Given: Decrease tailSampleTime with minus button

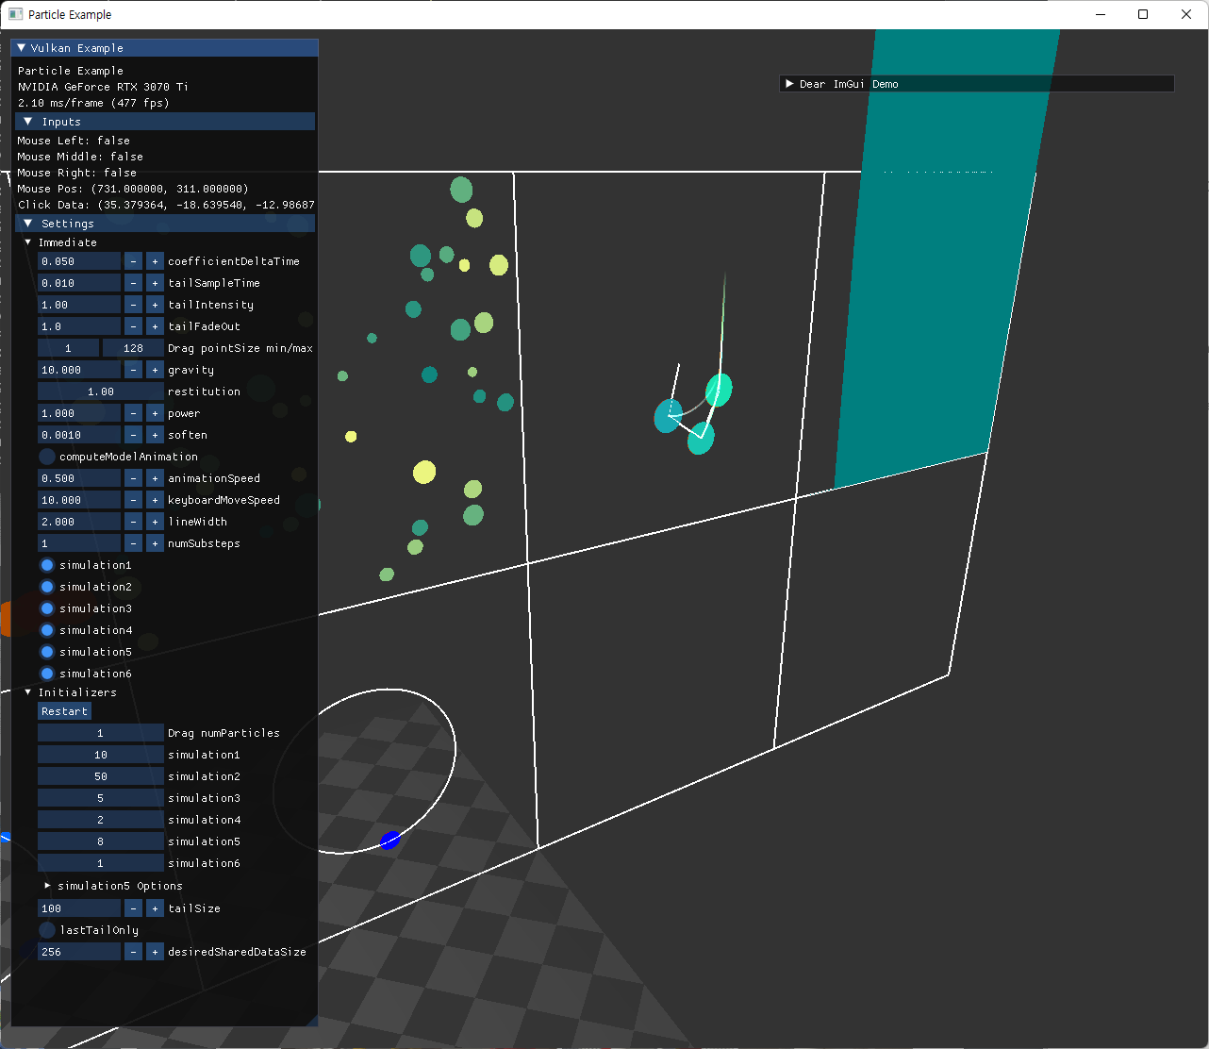Looking at the screenshot, I should pos(133,283).
